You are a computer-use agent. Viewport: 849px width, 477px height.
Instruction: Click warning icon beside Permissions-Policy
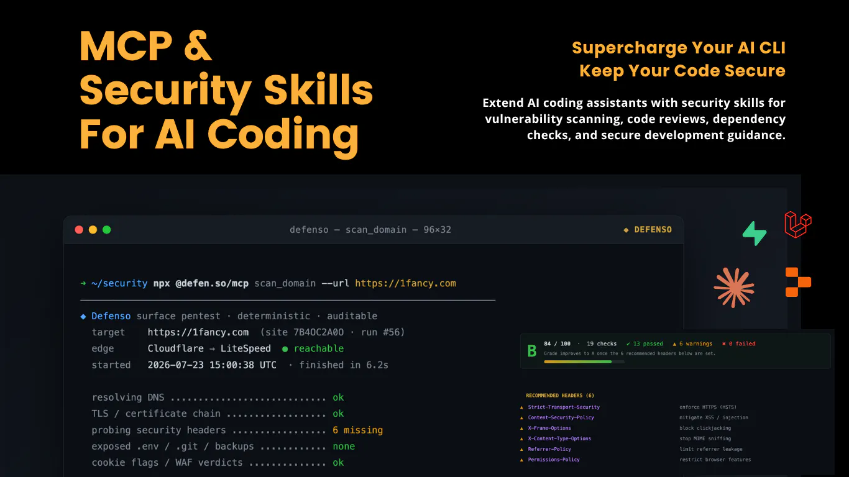coord(521,460)
